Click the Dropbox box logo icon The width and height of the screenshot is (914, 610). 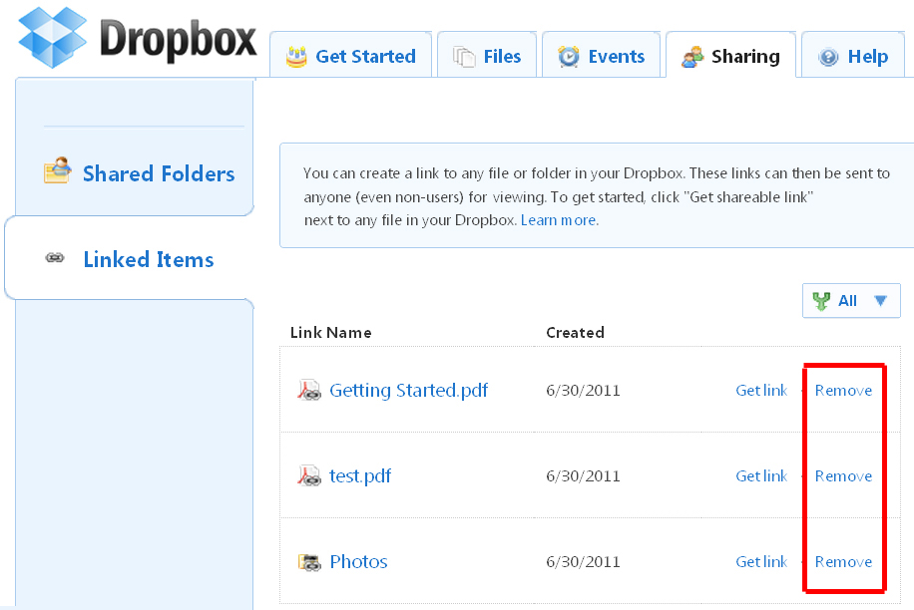click(x=53, y=38)
